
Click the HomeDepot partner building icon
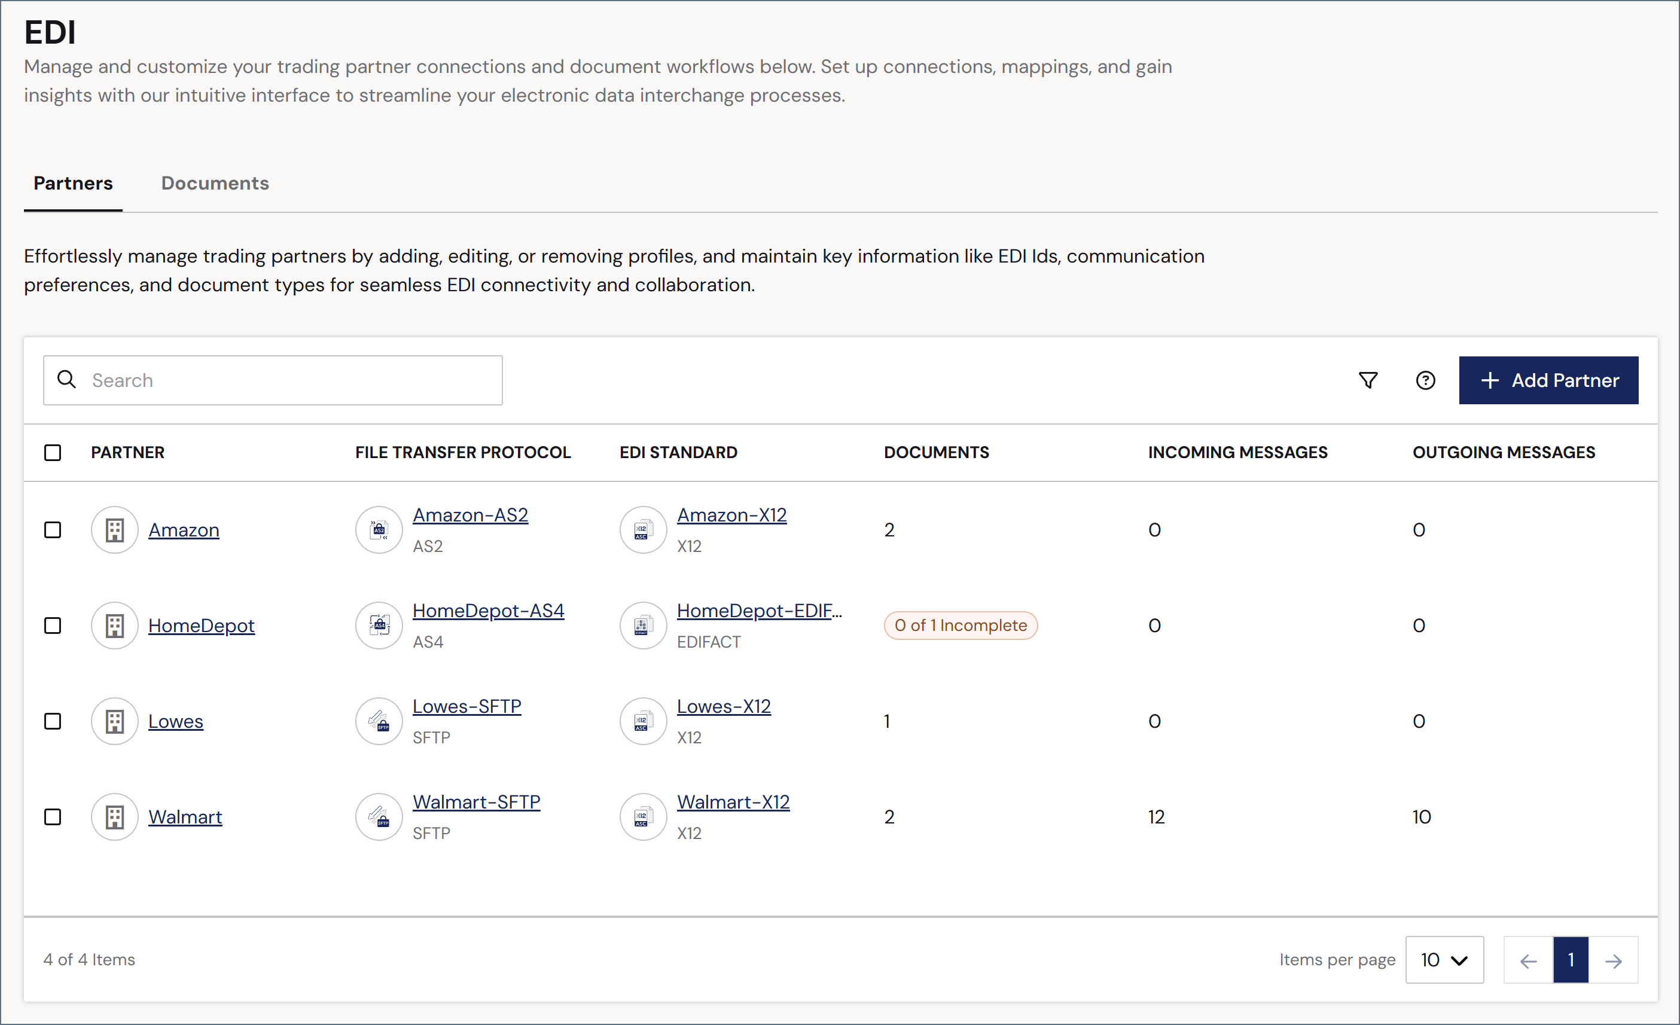click(x=115, y=626)
